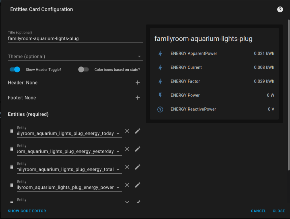Click SHOW CODE EDITOR

tap(27, 211)
